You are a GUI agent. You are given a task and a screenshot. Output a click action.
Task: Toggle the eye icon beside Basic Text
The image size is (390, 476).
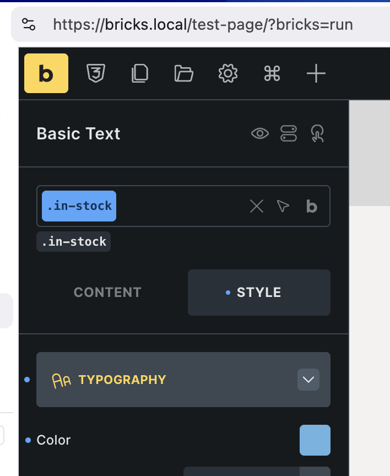(x=260, y=133)
